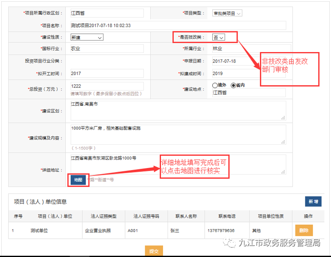Screen dimensions: 331x257
Task: Click the 建设区划 textarea with 江西省,南昌市
Action: point(178,111)
